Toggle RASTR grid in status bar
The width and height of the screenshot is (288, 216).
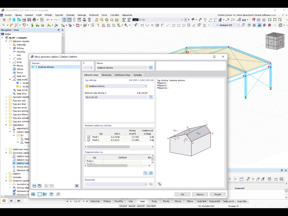coord(132,206)
